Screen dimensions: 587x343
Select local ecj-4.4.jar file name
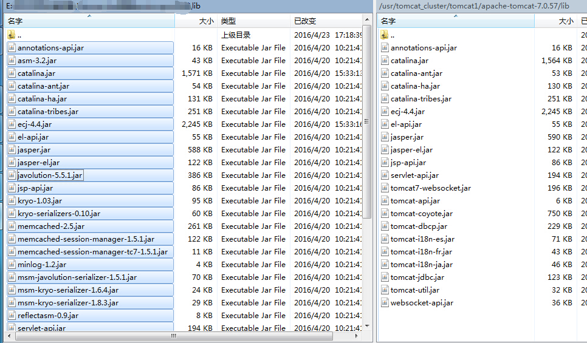point(35,124)
